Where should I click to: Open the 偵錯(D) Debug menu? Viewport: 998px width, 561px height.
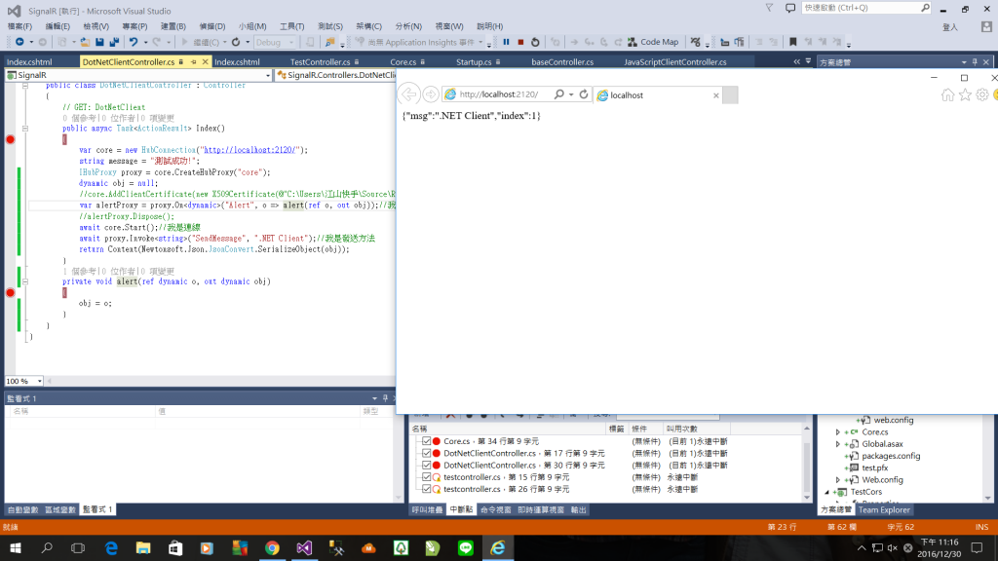pyautogui.click(x=211, y=26)
